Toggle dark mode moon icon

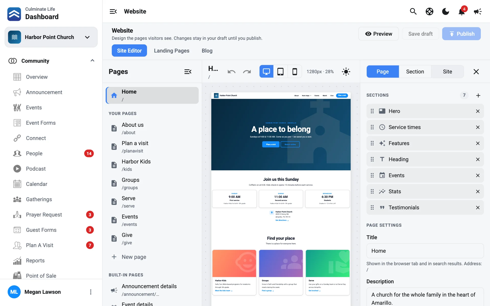446,11
